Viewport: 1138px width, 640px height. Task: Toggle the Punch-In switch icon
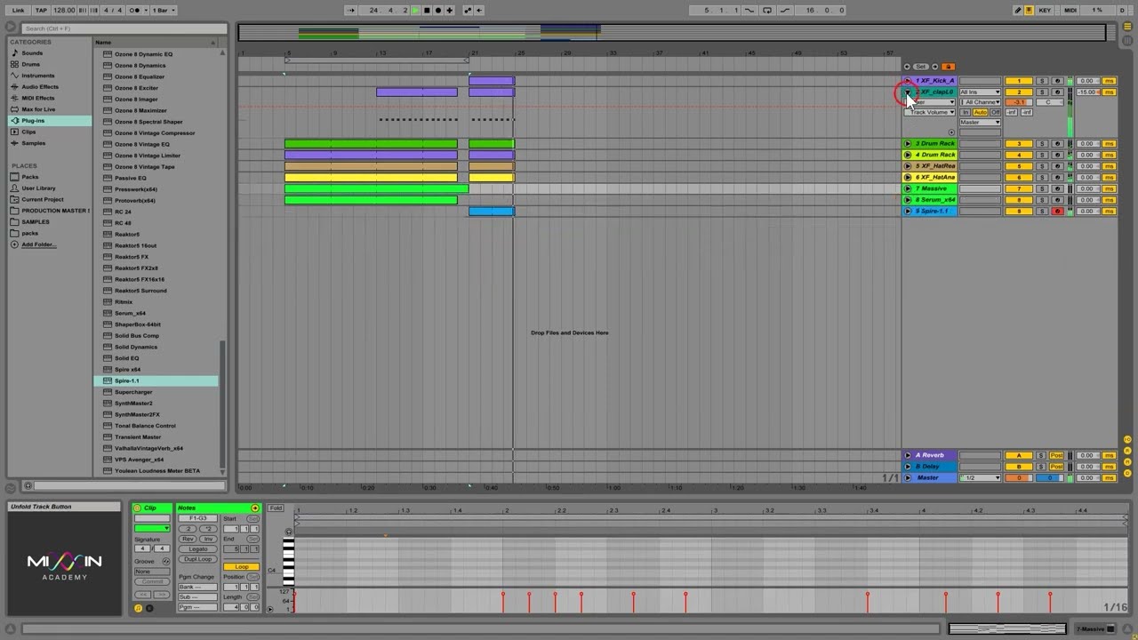tap(749, 10)
